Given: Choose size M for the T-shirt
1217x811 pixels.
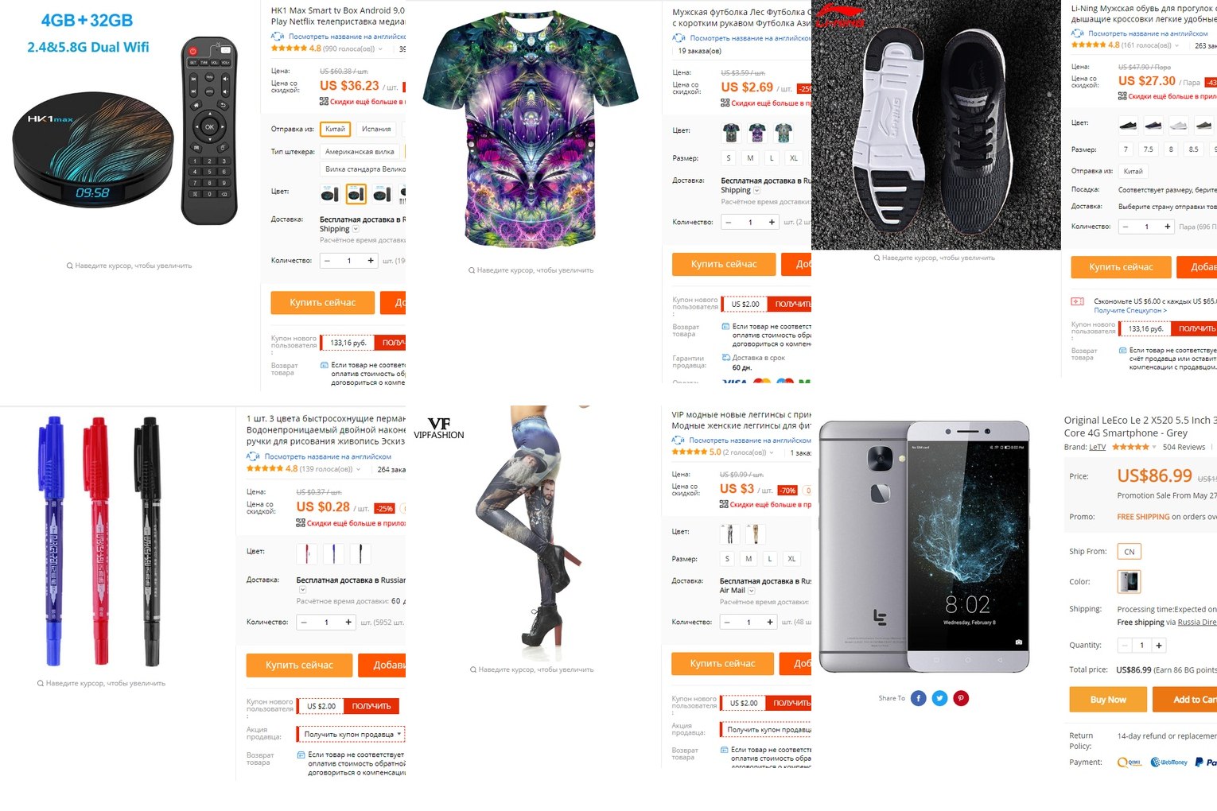Looking at the screenshot, I should coord(750,158).
